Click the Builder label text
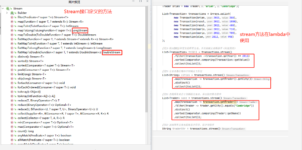 point(22,13)
